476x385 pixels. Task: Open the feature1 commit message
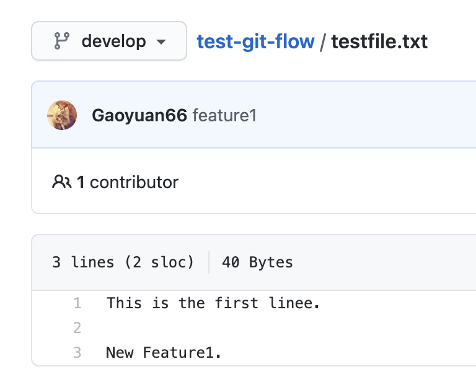click(x=224, y=115)
